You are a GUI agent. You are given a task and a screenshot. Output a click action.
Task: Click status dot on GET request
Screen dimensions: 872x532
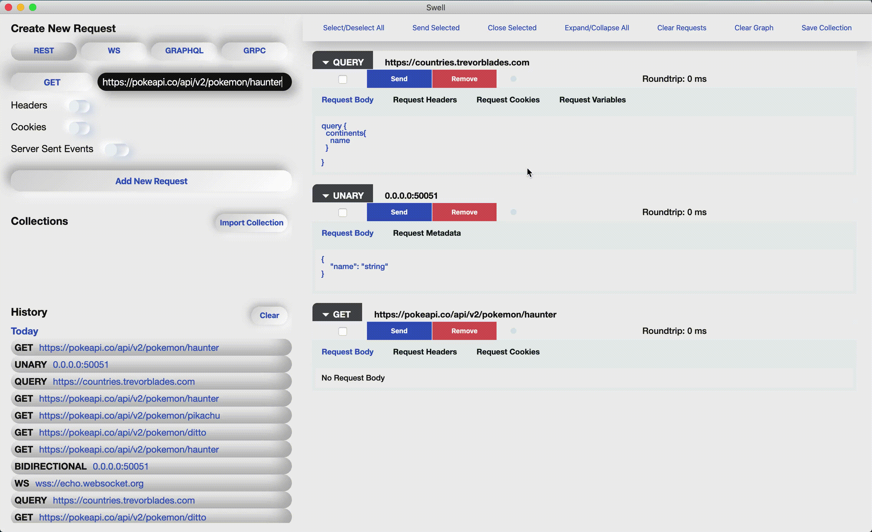click(x=513, y=331)
